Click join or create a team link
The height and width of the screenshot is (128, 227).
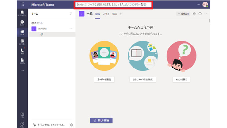[51, 125]
